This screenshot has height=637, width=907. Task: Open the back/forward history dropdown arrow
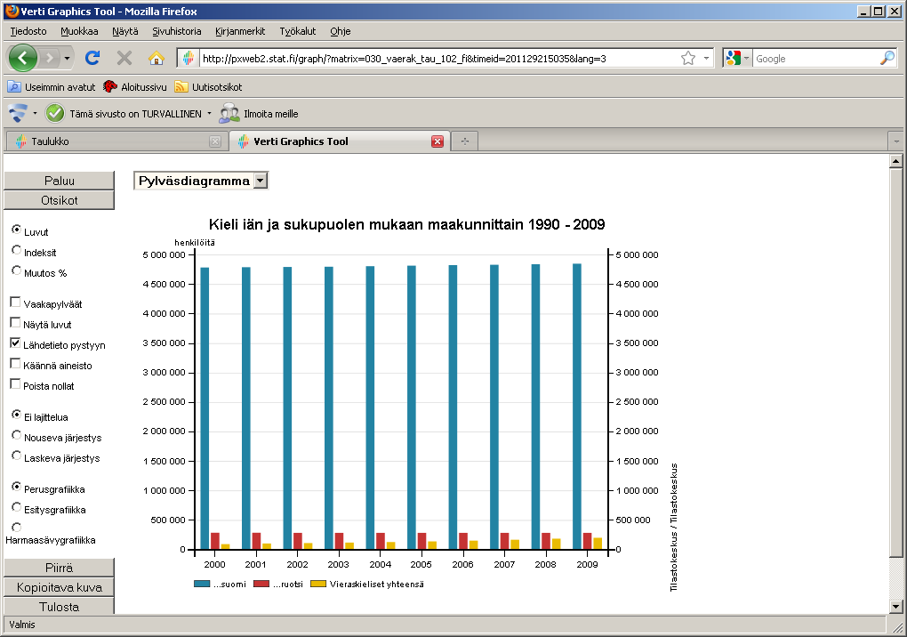click(x=67, y=59)
